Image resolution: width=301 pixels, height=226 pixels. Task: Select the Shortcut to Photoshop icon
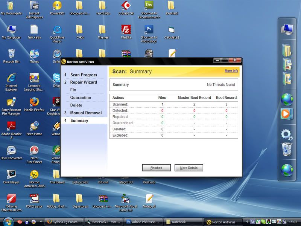(x=149, y=34)
